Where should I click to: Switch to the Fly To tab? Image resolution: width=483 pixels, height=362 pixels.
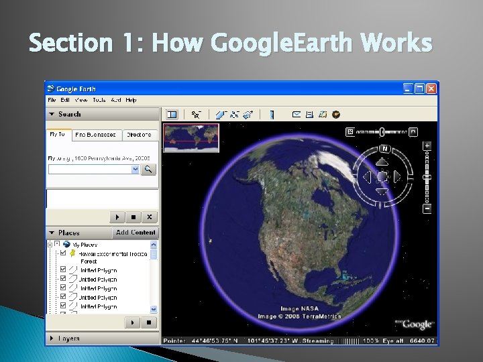click(58, 135)
